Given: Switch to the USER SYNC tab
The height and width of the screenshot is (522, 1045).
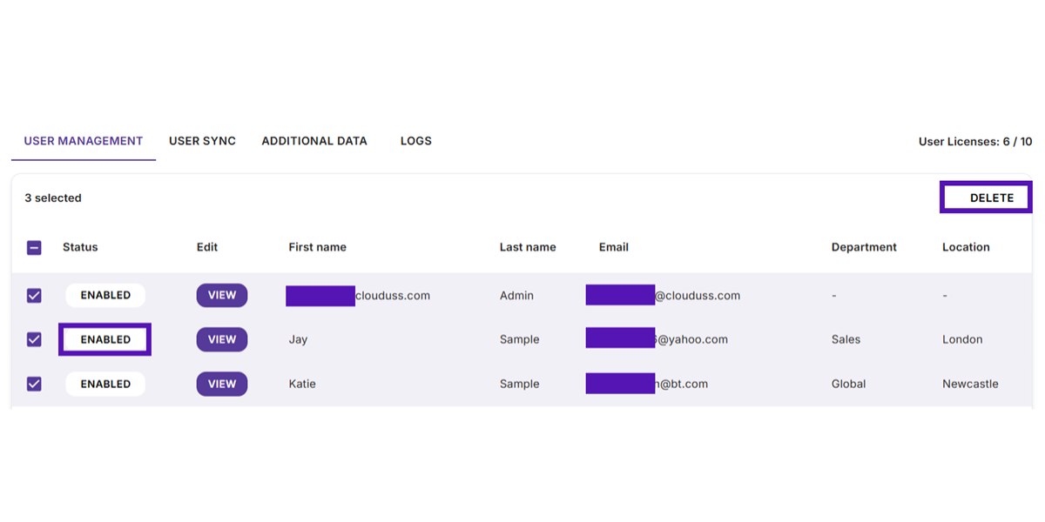Looking at the screenshot, I should tap(202, 140).
